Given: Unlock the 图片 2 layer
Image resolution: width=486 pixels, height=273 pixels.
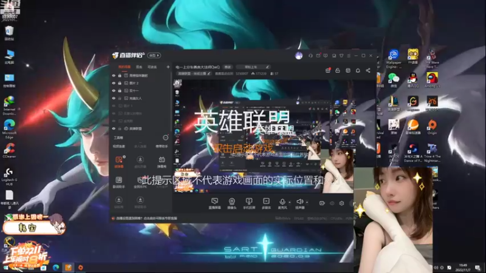Looking at the screenshot, I should click(x=120, y=83).
